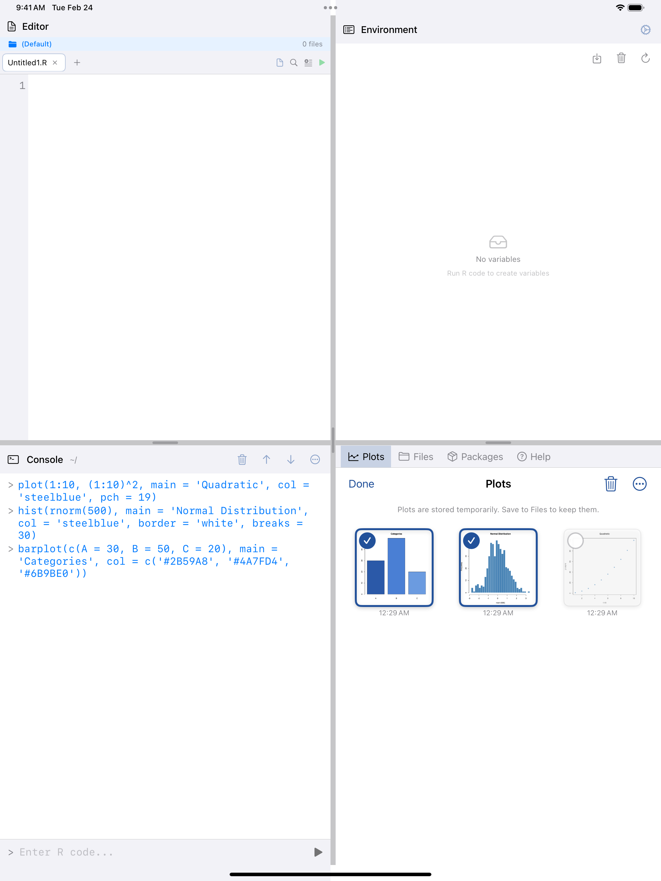Viewport: 661px width, 881px height.
Task: Open search in the editor toolbar
Action: [x=294, y=62]
